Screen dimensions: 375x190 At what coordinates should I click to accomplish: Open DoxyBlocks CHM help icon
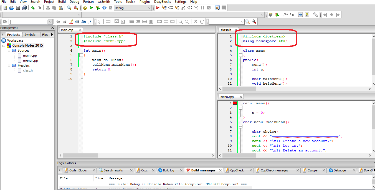click(x=307, y=15)
